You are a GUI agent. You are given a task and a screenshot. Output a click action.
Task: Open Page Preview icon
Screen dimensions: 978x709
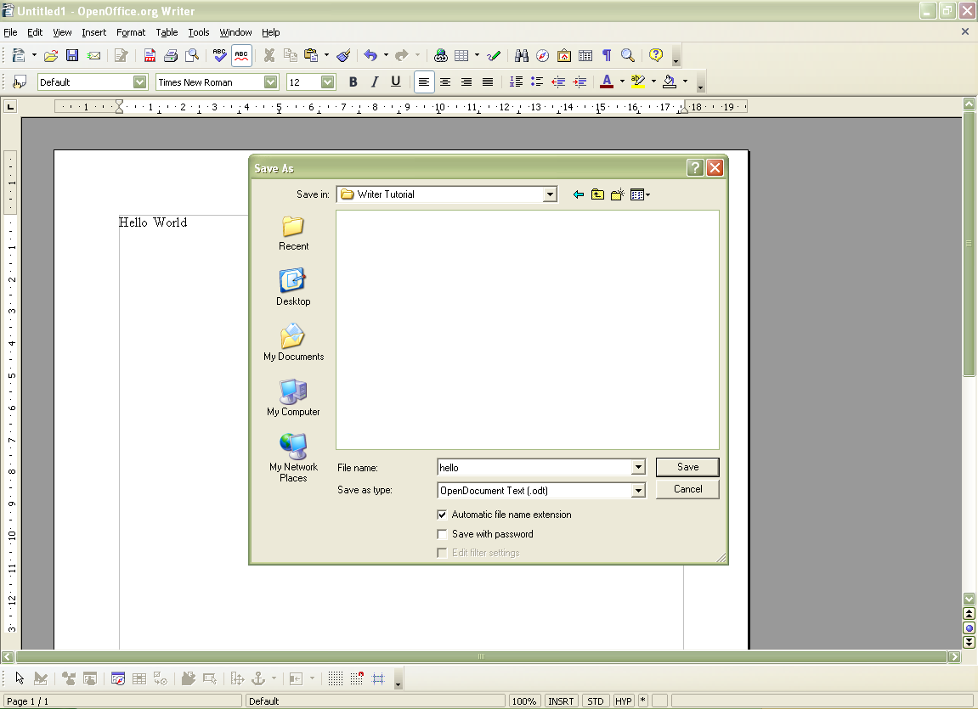click(x=192, y=55)
